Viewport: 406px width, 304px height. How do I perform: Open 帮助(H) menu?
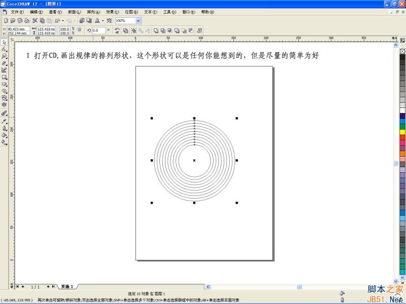click(x=208, y=12)
